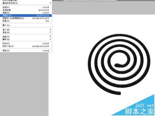Select 恢复 (Revert) F12 menu entry

pyautogui.click(x=26, y=21)
